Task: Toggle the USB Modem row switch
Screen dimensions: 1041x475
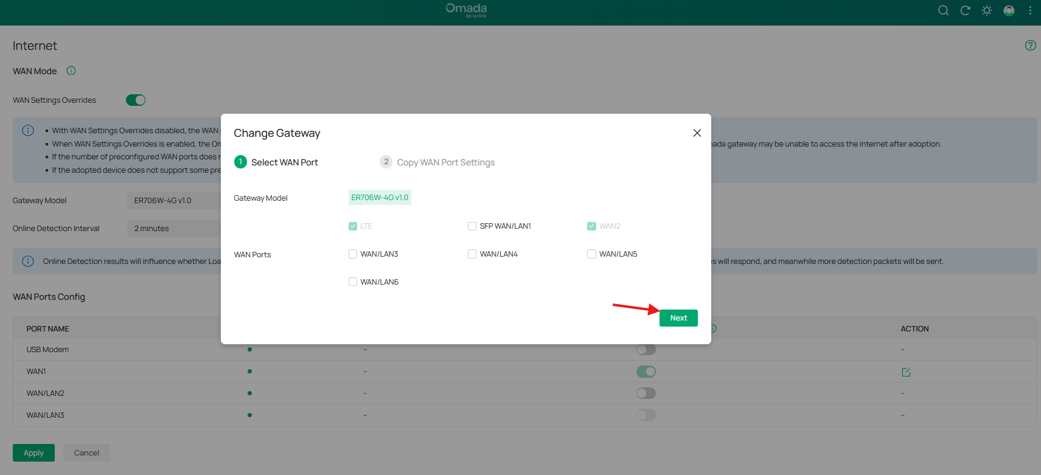Action: (x=646, y=350)
